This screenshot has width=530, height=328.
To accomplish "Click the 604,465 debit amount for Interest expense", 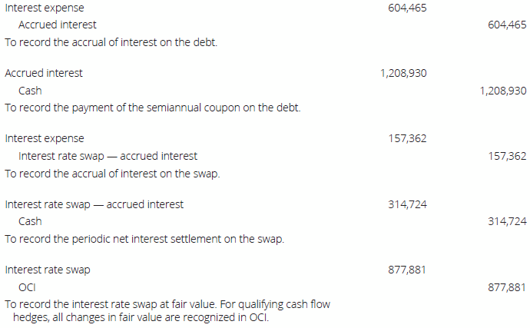I will [x=408, y=8].
